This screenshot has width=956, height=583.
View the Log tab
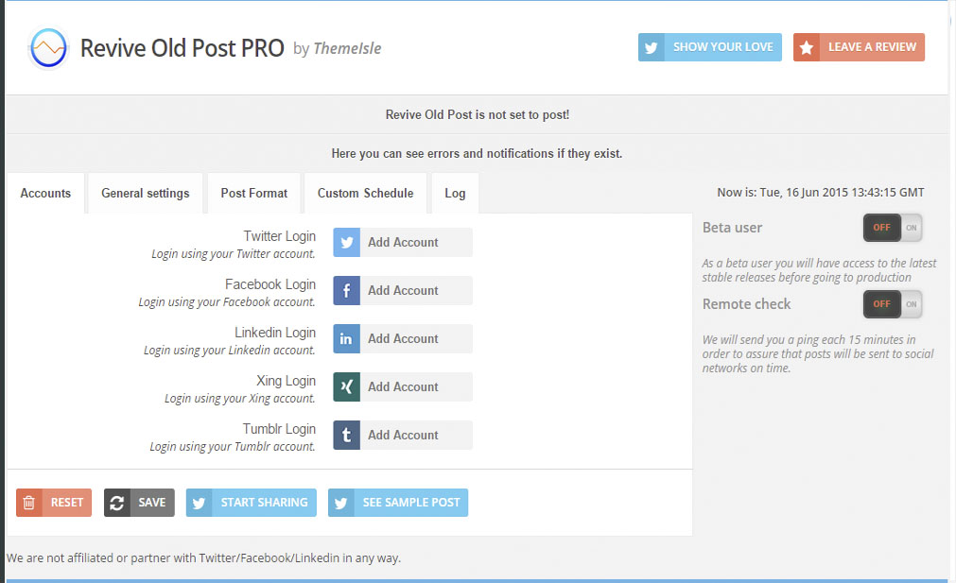click(455, 193)
